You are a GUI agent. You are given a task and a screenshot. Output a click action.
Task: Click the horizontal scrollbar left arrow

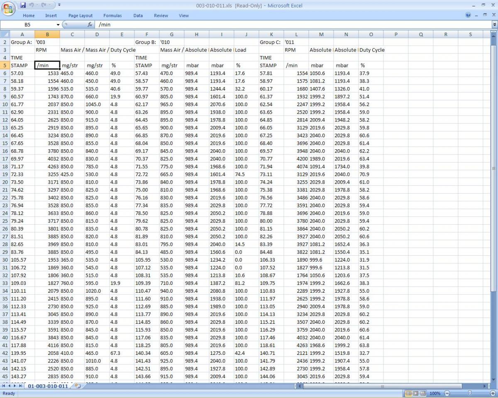[x=300, y=386]
